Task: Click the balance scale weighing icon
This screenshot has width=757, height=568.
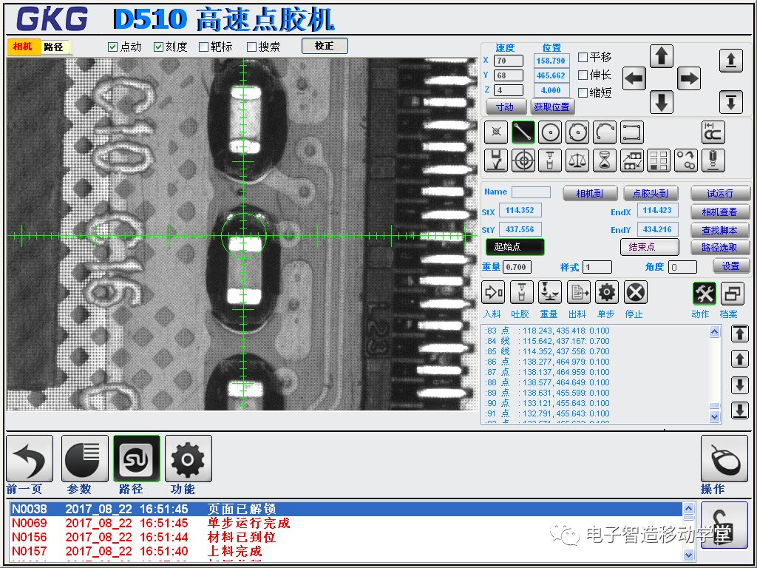Action: tap(578, 160)
